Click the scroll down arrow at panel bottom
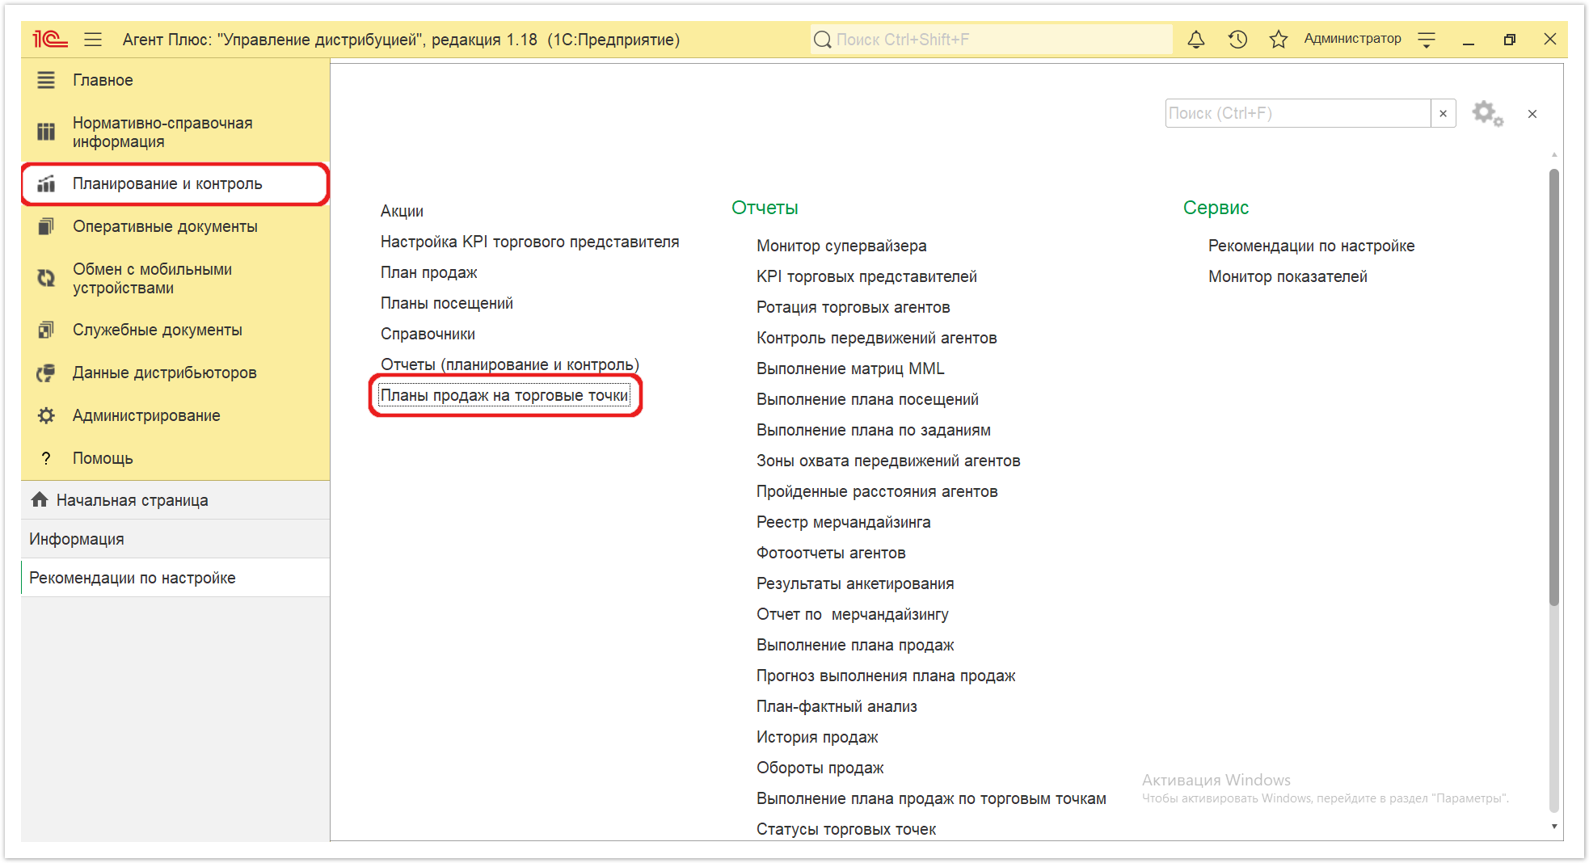The height and width of the screenshot is (863, 1589). 1553,827
